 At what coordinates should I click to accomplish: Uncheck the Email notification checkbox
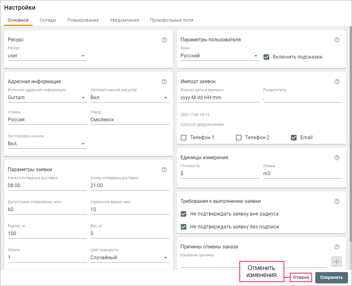294,138
